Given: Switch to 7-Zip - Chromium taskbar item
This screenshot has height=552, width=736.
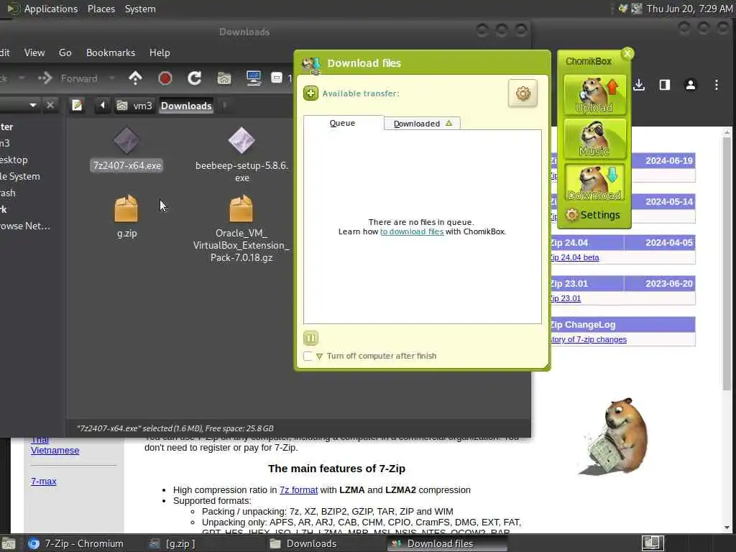Looking at the screenshot, I should [76, 543].
